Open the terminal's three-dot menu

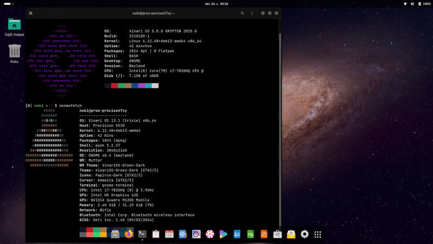point(251,12)
